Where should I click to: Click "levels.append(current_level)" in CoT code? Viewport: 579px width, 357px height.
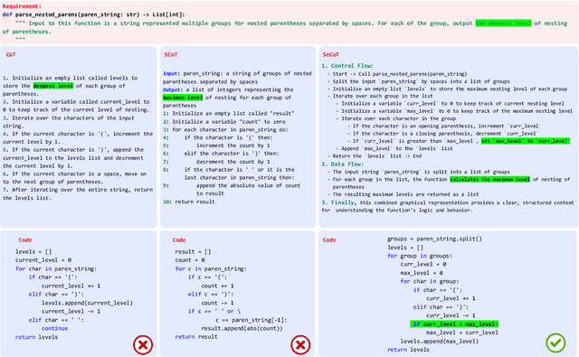(87, 303)
